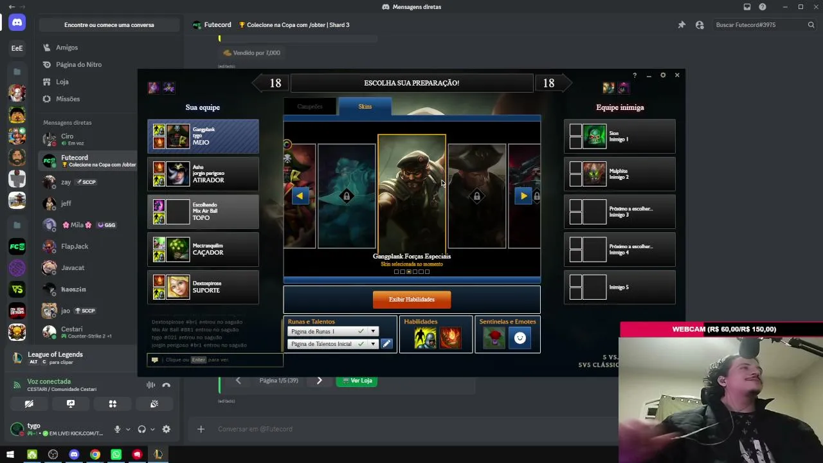
Task: Select the ward skin under Sentinelas e Emotes
Action: click(x=494, y=338)
